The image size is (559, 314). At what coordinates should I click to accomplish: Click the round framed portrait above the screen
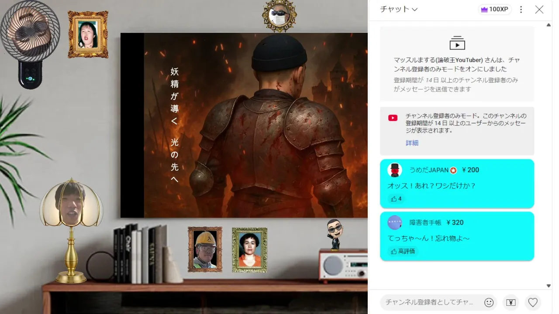coord(279,16)
